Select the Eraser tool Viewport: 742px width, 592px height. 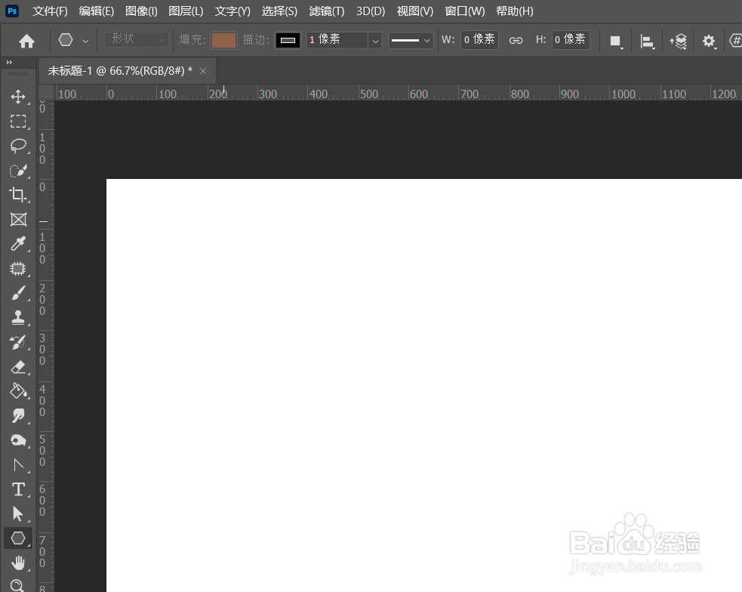[18, 366]
